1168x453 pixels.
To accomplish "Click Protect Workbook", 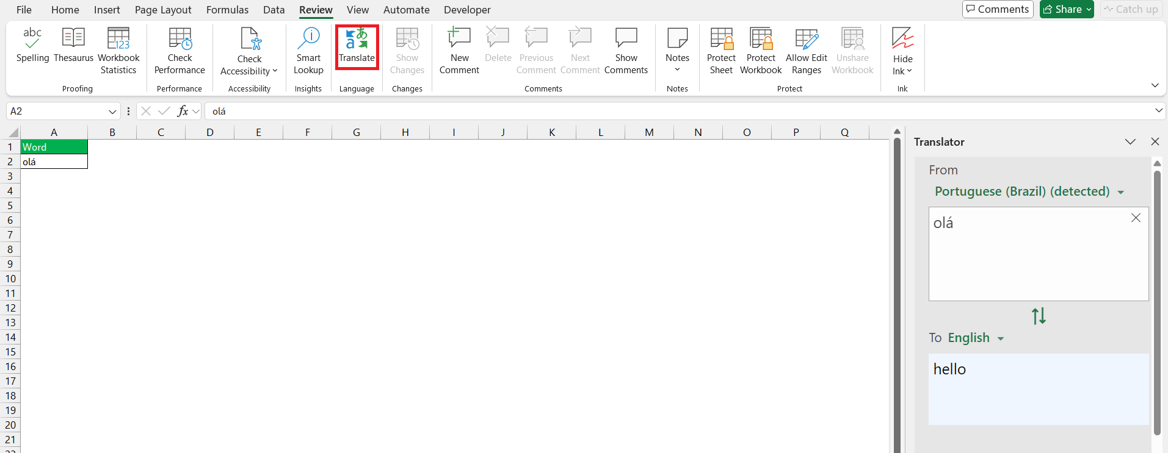I will coord(761,51).
